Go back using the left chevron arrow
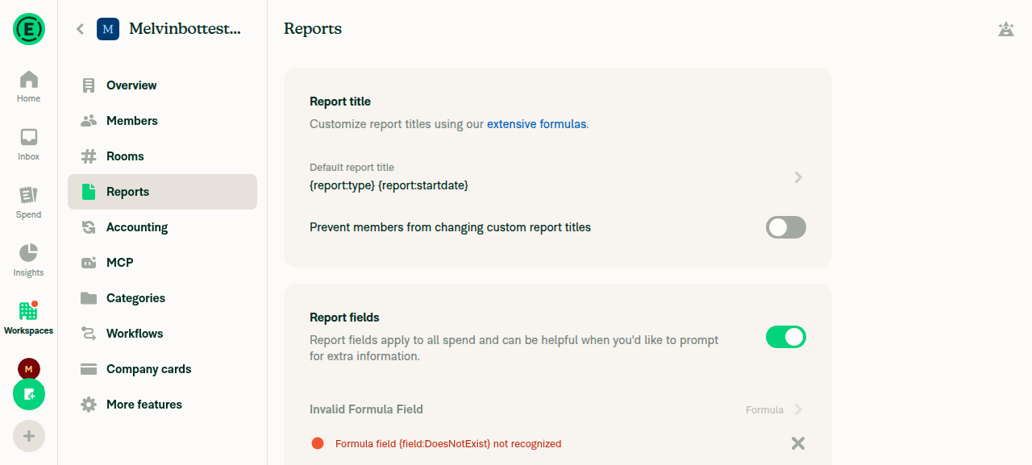 tap(80, 29)
